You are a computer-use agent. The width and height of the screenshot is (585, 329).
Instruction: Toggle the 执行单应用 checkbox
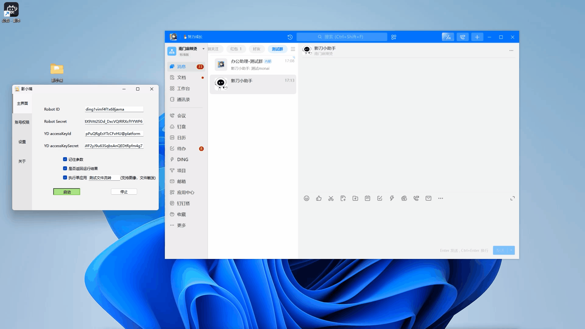65,178
